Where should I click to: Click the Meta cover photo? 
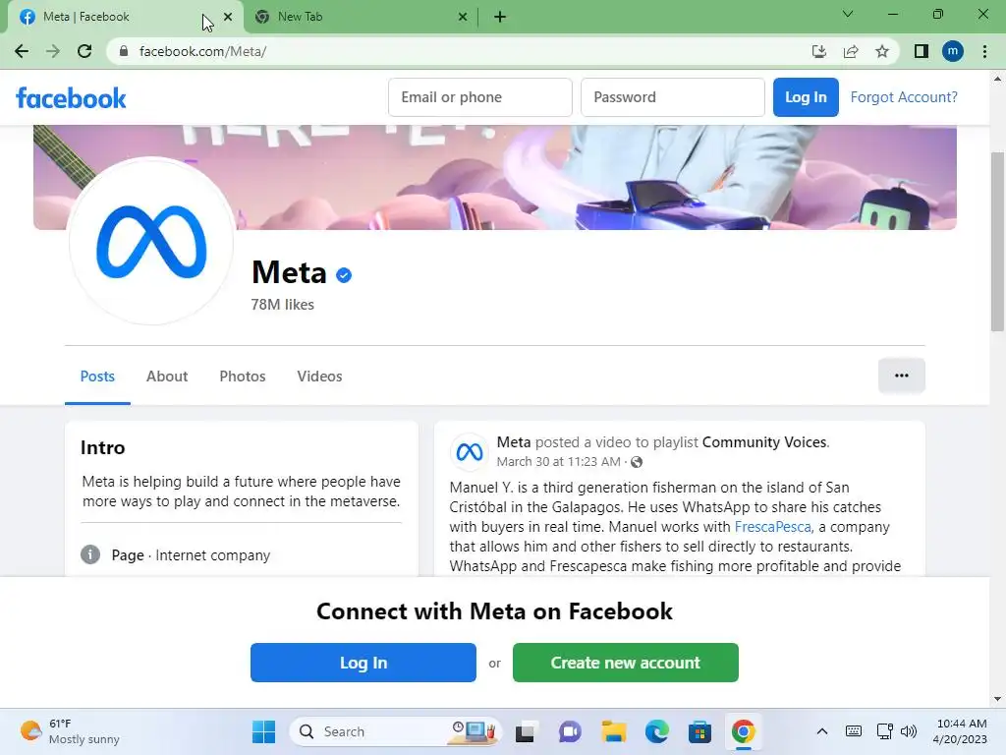pyautogui.click(x=495, y=177)
